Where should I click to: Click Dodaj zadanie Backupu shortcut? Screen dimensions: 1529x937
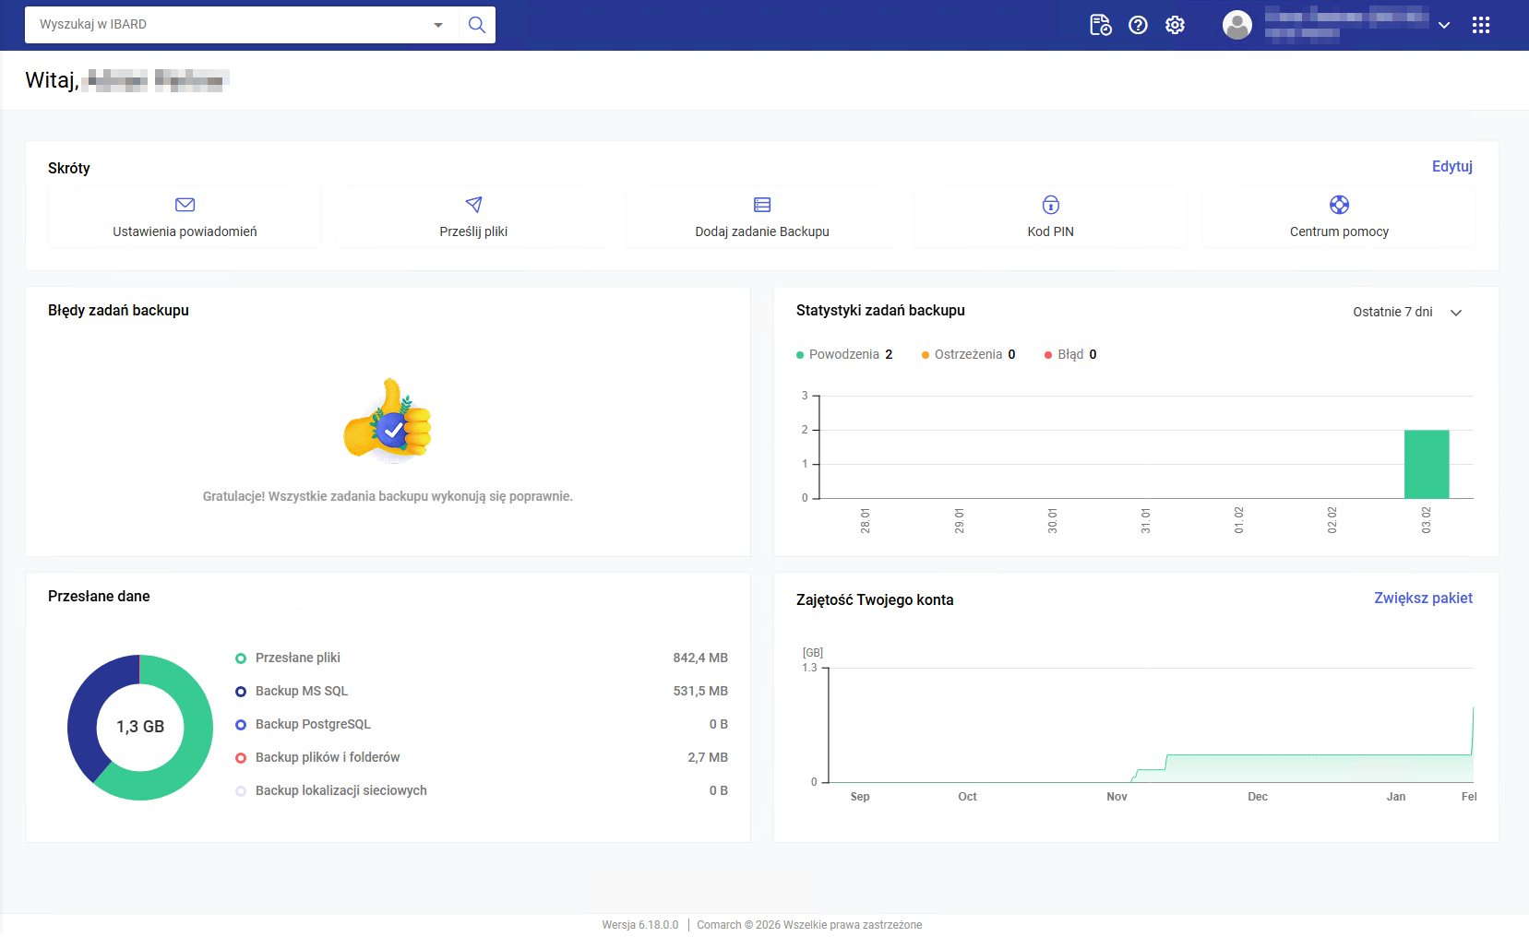(762, 218)
